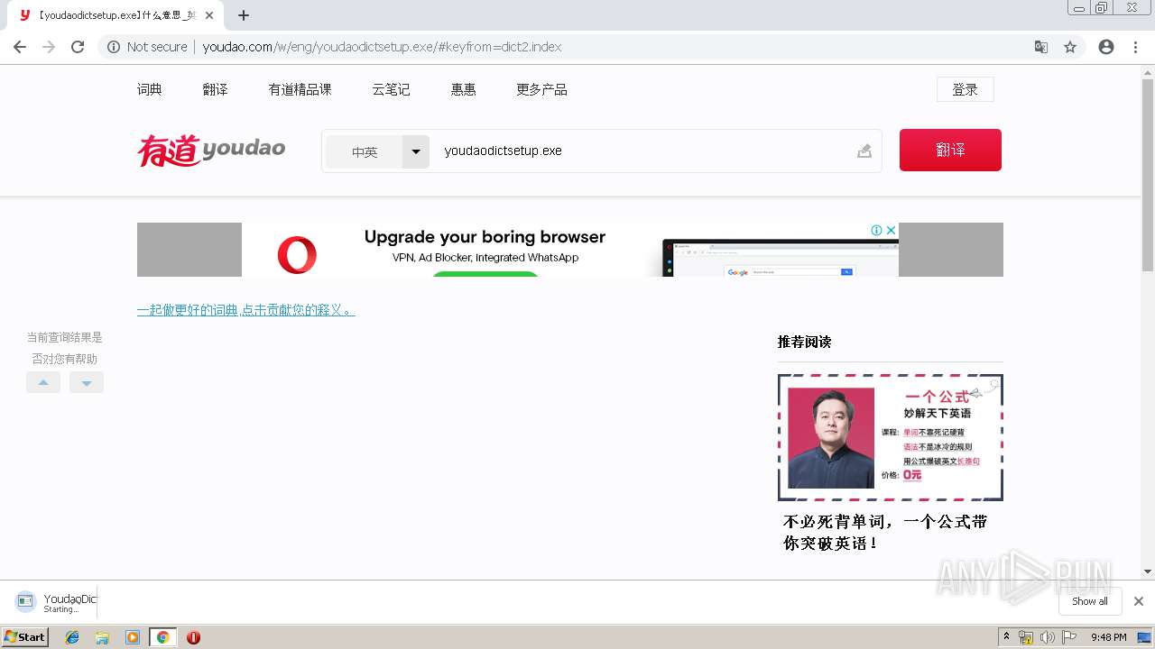Follow the 一起做更好的词典 contribution link
The width and height of the screenshot is (1155, 649).
point(246,310)
